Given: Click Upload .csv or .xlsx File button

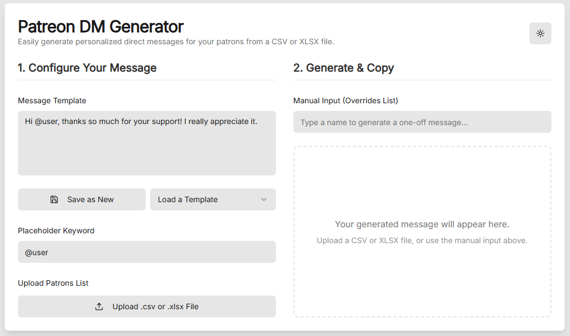Looking at the screenshot, I should tap(147, 306).
